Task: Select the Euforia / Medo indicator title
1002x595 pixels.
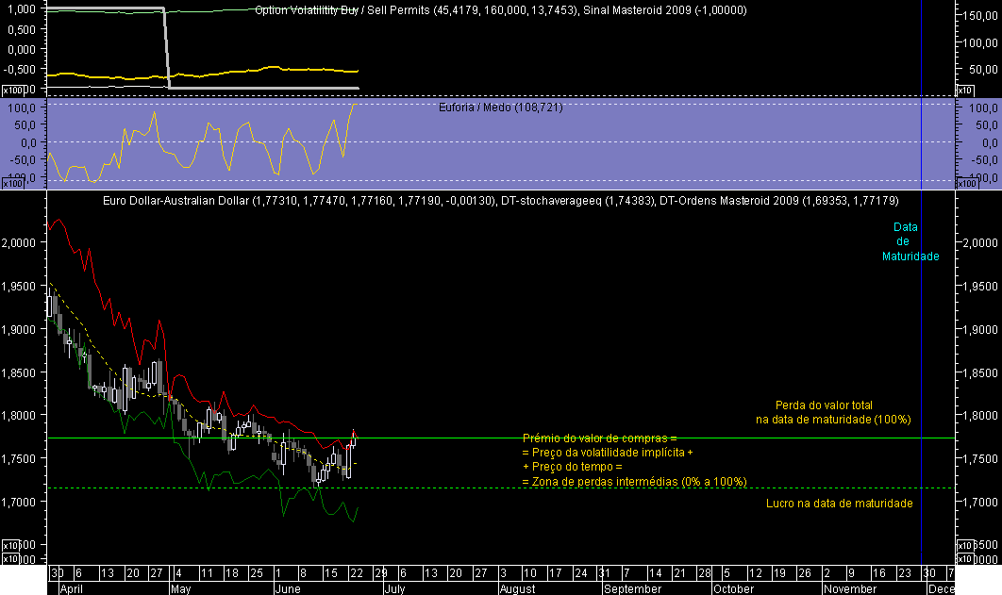Action: tap(500, 107)
